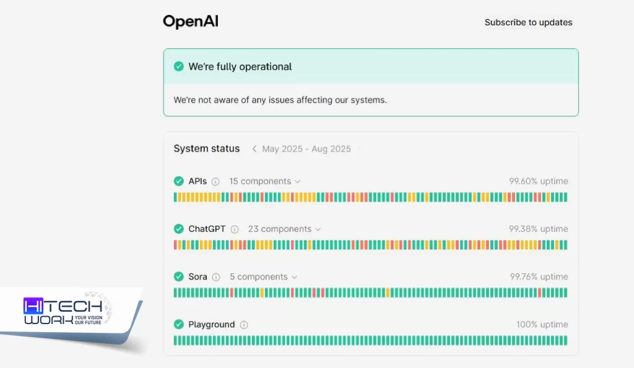Open the info tooltip icon beside APIs
634x368 pixels.
click(214, 181)
